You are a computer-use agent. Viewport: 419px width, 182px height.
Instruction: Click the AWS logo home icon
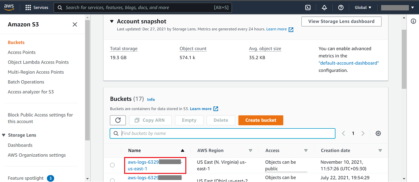(x=9, y=7)
